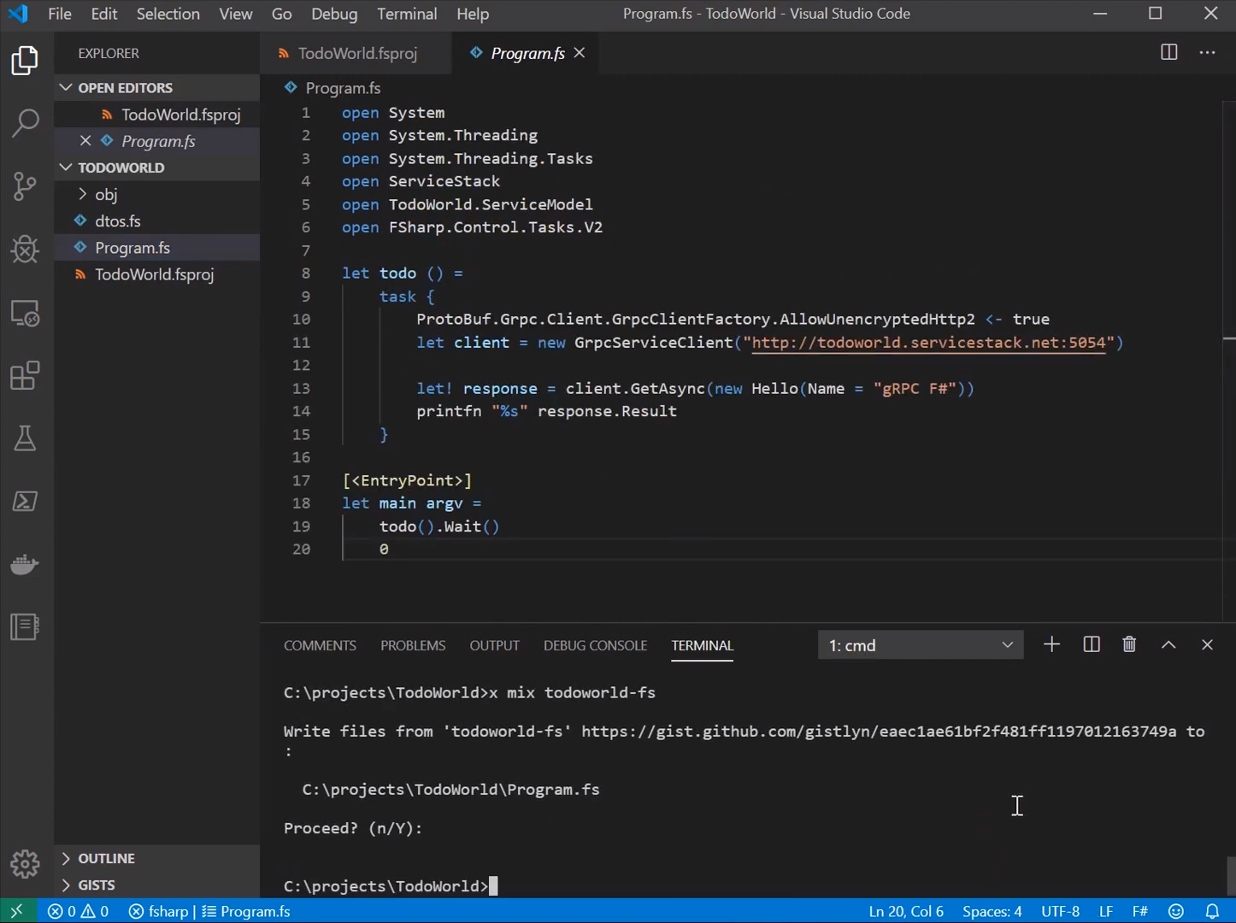Close the Program.fs editor tab

pos(580,53)
